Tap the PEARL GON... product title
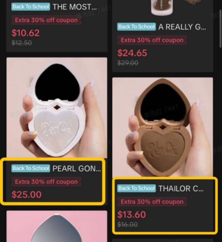 (x=77, y=168)
